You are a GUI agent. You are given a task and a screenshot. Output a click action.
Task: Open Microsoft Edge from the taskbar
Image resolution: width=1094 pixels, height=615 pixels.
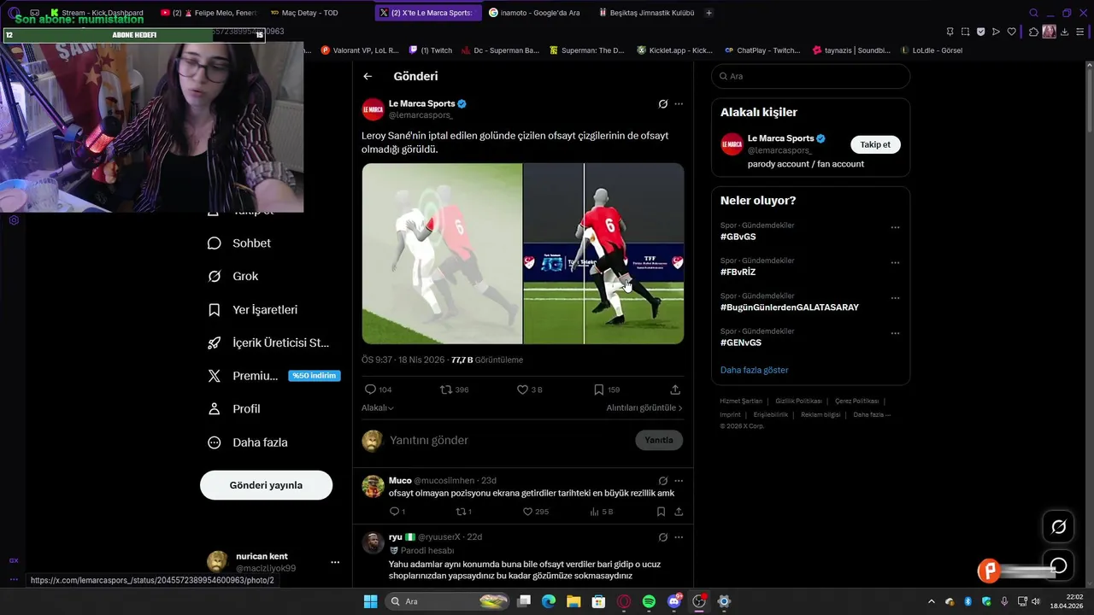point(549,601)
